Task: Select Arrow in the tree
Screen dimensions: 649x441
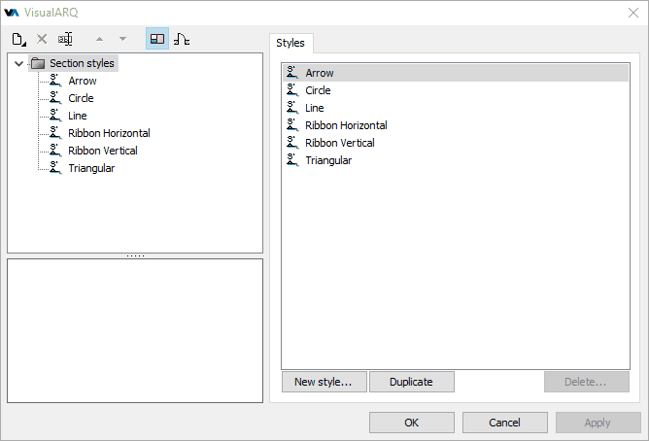Action: [83, 81]
